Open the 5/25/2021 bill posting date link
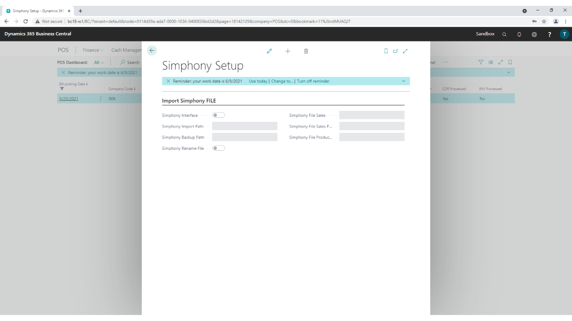The height and width of the screenshot is (321, 572). pyautogui.click(x=69, y=99)
